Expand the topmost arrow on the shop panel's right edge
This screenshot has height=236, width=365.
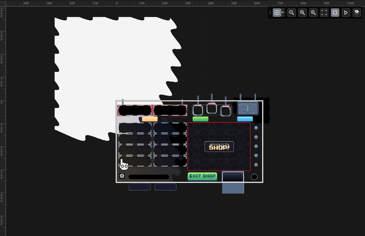pos(256,128)
